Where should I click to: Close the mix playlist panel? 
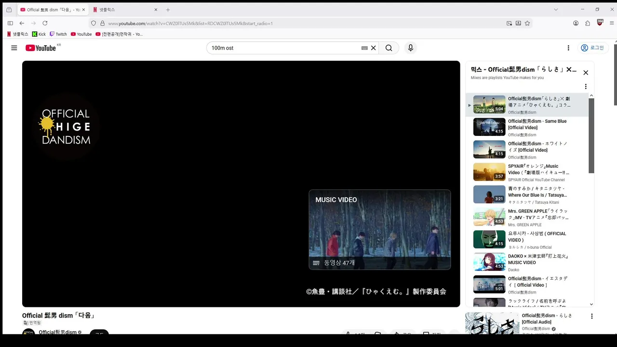click(586, 73)
